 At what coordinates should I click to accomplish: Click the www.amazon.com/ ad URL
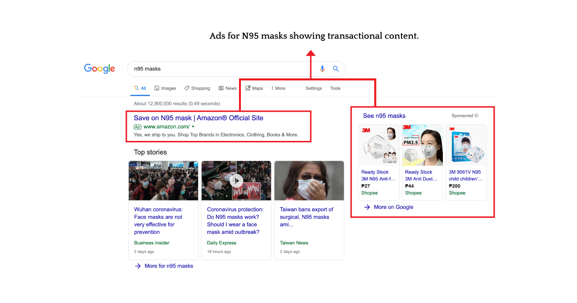pos(166,127)
